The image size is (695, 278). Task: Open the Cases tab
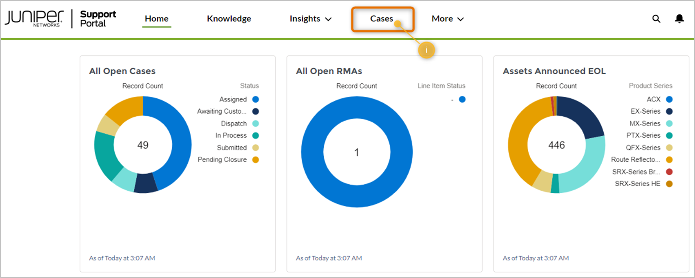pyautogui.click(x=382, y=19)
